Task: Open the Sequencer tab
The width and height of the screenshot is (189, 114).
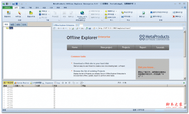Action: point(48,83)
